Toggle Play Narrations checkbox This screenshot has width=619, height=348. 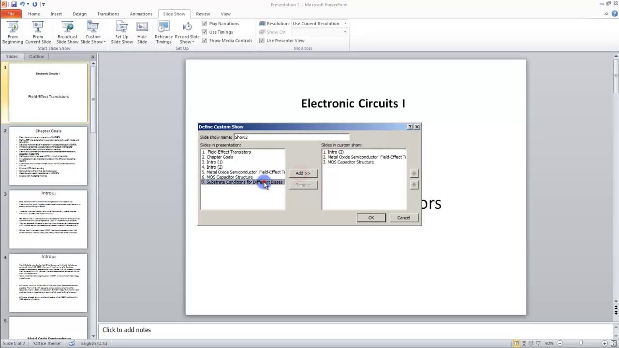tap(205, 23)
